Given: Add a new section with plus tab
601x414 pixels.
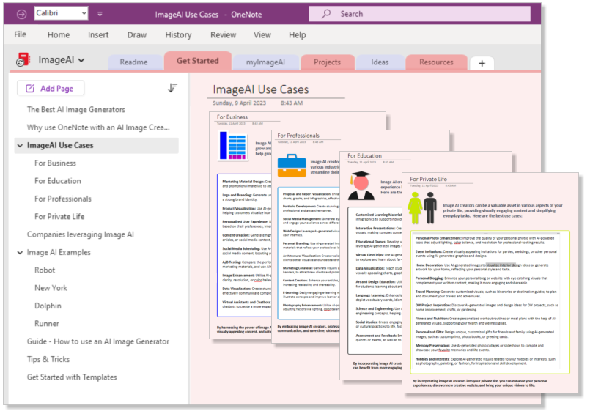Looking at the screenshot, I should click(x=482, y=63).
